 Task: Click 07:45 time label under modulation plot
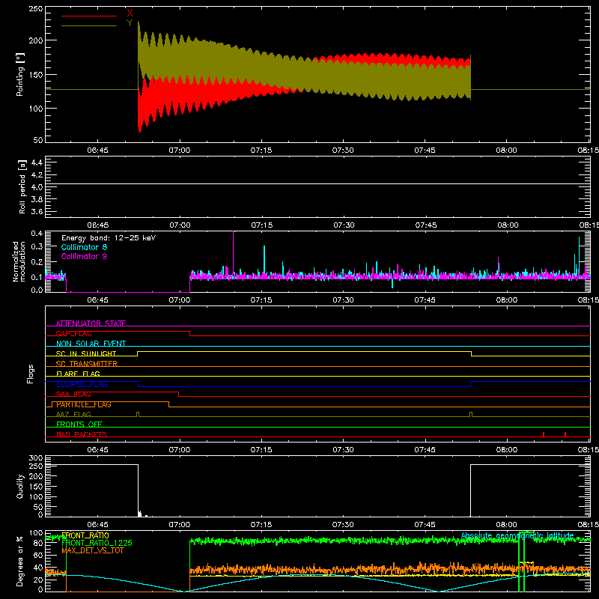425,300
